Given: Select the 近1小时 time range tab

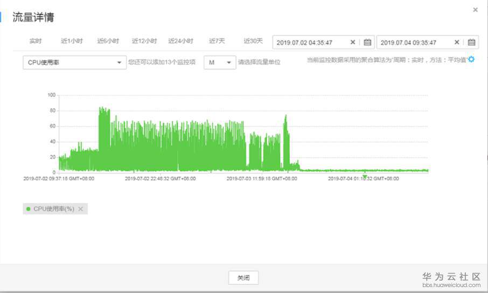Looking at the screenshot, I should coord(72,41).
